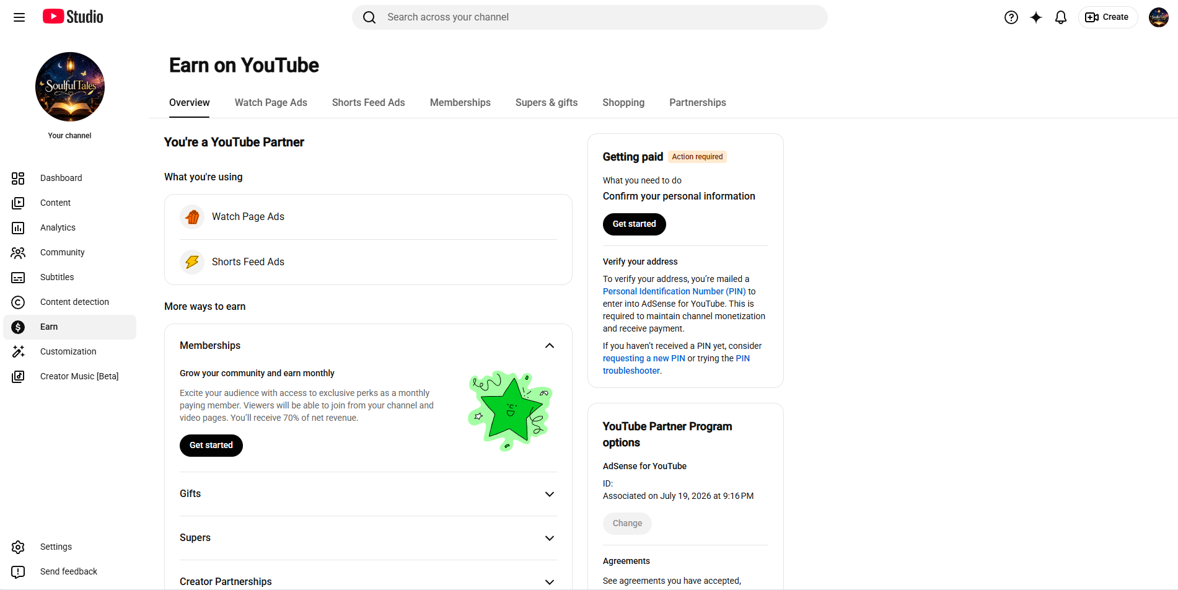This screenshot has width=1178, height=590.
Task: Click the sparkle Ask Studio icon
Action: pos(1036,17)
